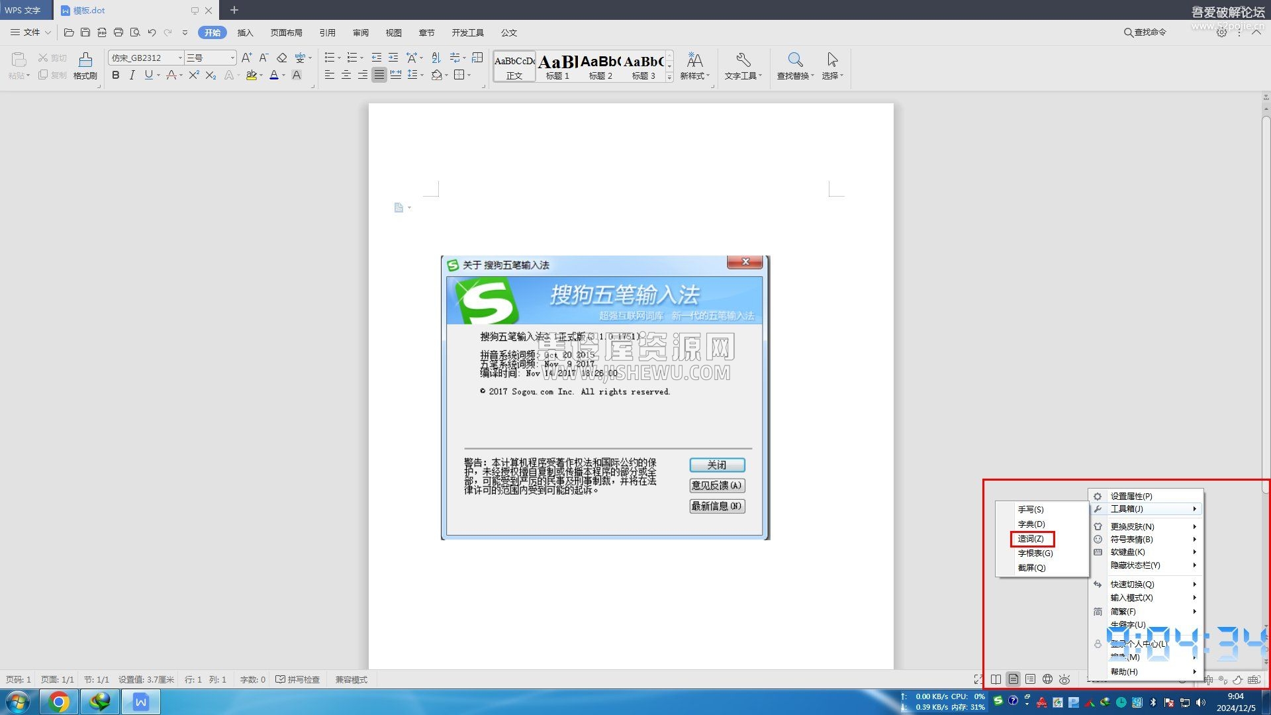
Task: Open print preview
Action: [135, 32]
